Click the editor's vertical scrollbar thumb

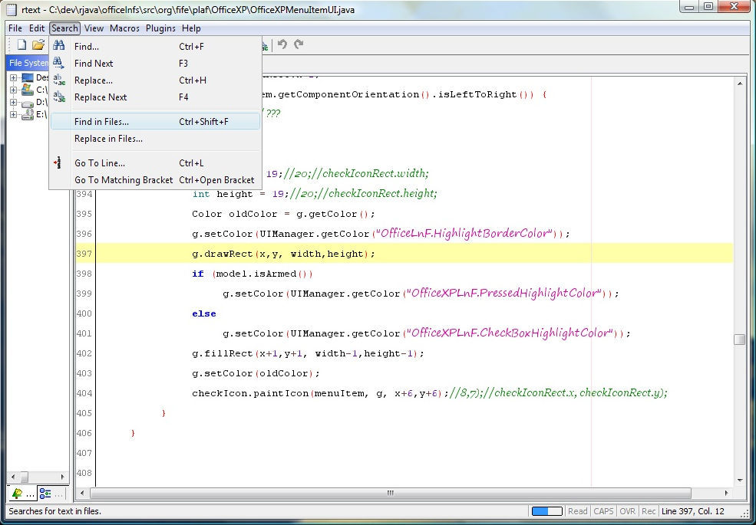coord(739,337)
